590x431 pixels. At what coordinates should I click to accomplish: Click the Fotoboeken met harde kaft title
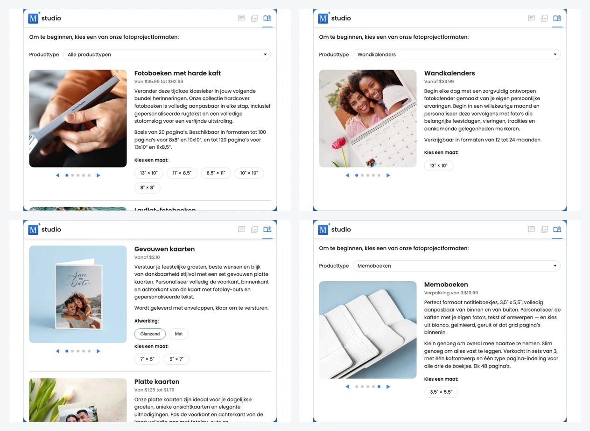[177, 73]
